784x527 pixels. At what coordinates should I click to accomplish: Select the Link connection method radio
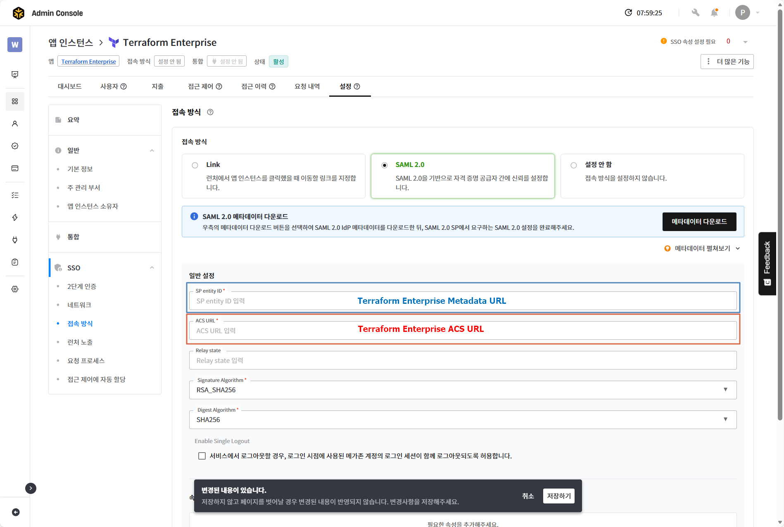(195, 165)
